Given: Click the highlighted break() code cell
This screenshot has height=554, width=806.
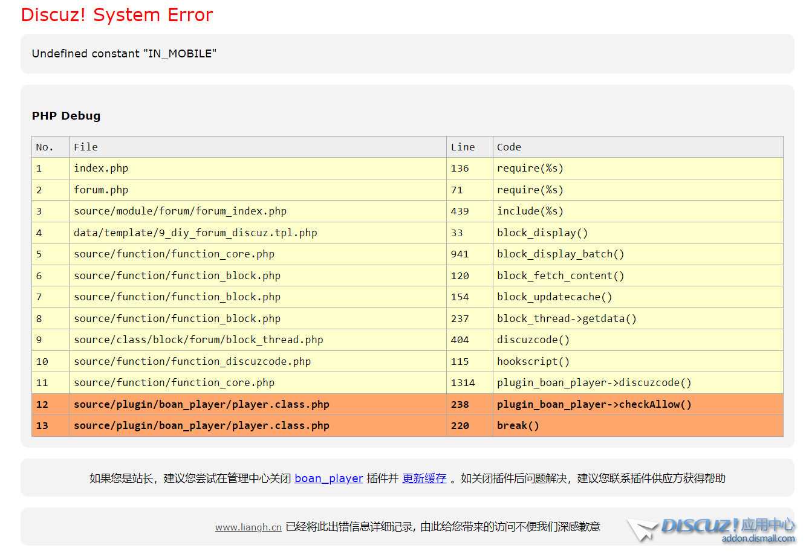Looking at the screenshot, I should pos(518,426).
